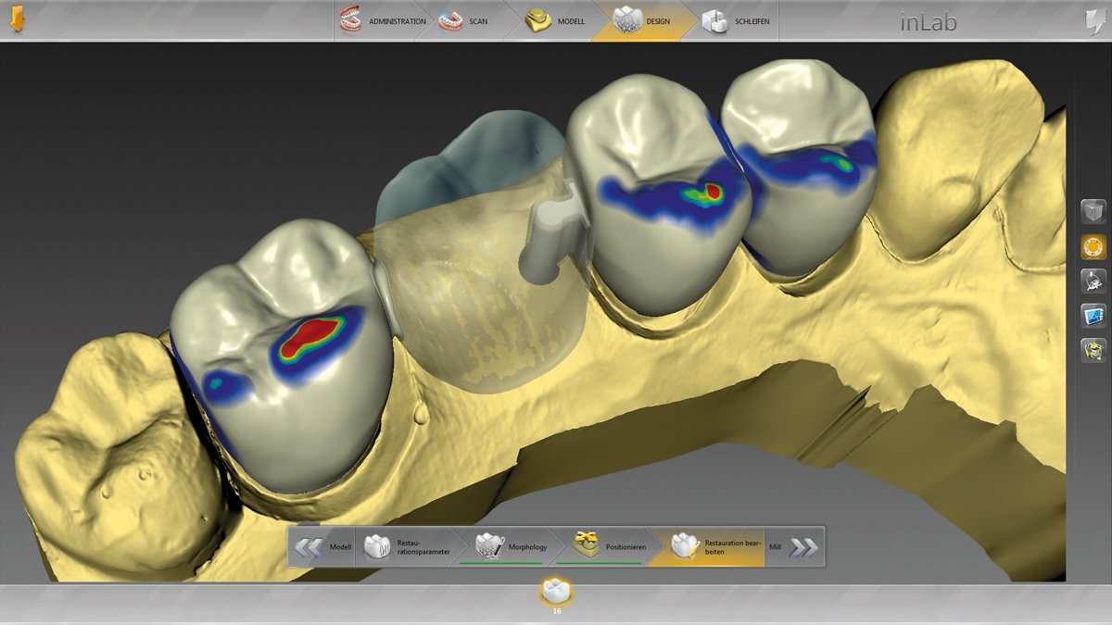1112x625 pixels.
Task: Open the cube view options icon
Action: pyautogui.click(x=1093, y=211)
